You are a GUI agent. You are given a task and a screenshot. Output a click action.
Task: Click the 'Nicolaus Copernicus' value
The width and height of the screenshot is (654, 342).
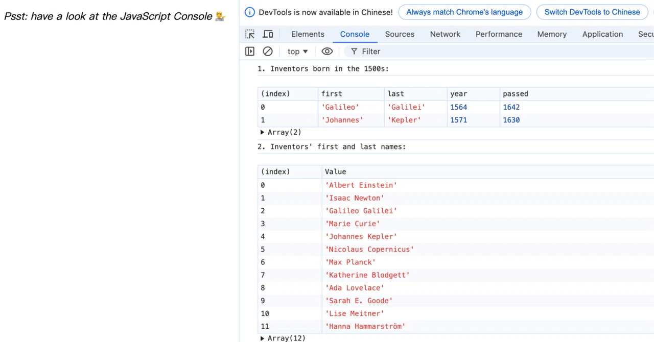click(369, 250)
